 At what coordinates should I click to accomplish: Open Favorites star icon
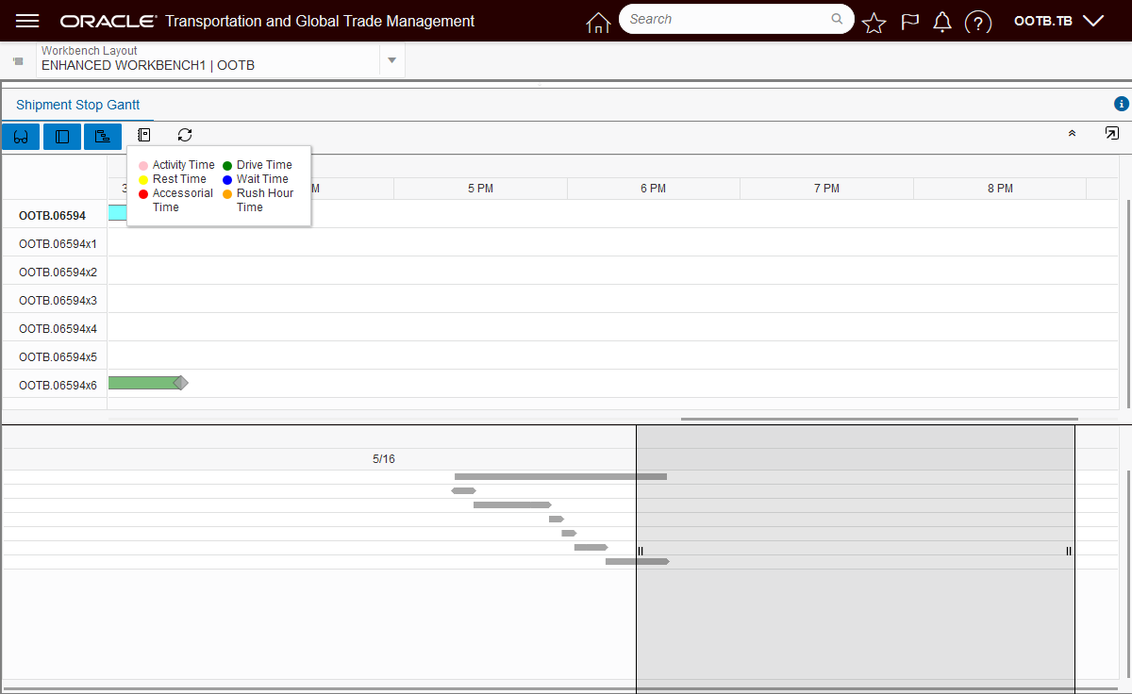tap(874, 22)
